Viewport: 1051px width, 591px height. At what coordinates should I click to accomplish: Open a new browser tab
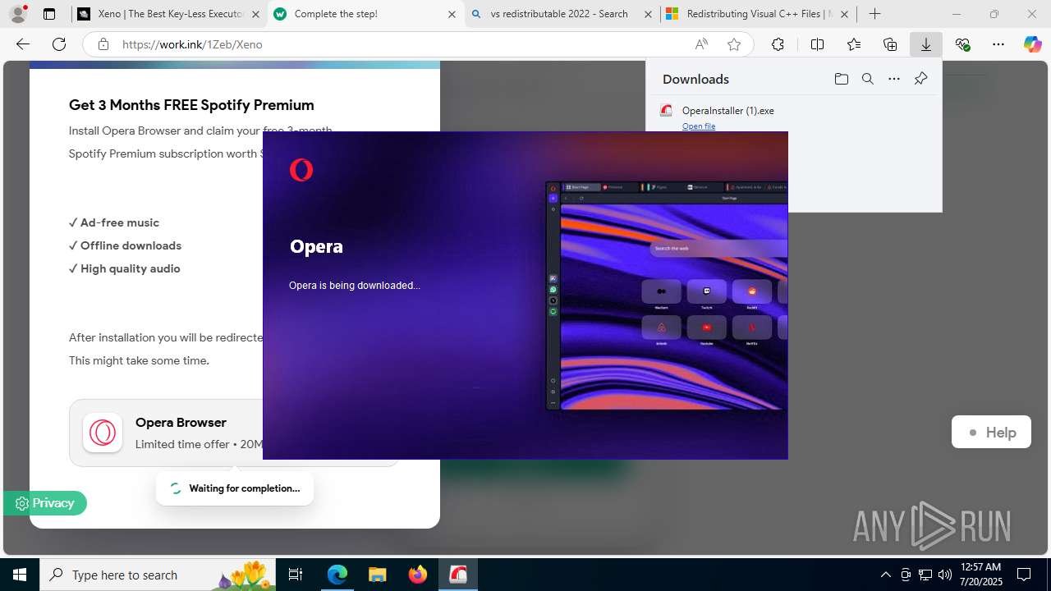point(875,14)
